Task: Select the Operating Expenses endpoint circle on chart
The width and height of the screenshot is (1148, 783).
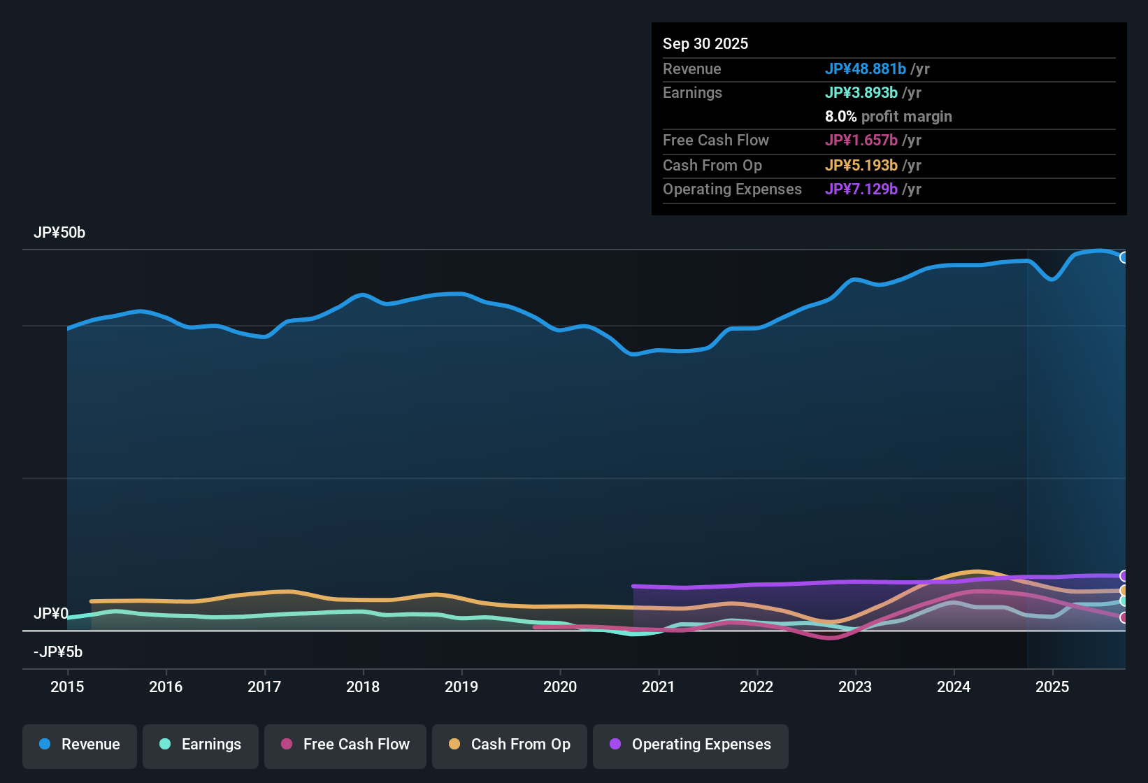Action: click(x=1124, y=576)
